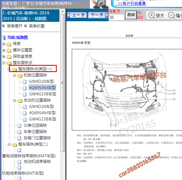Click the open 整车搭铁点 folder icon
The height and width of the screenshot is (180, 182).
9,63
